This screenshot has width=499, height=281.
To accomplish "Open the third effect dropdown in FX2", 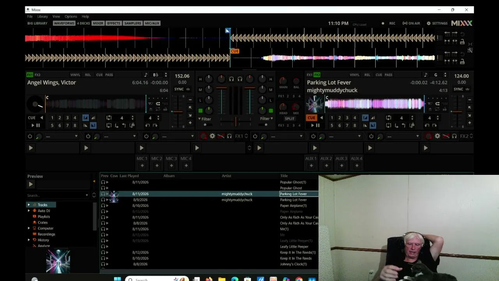I will [403, 136].
